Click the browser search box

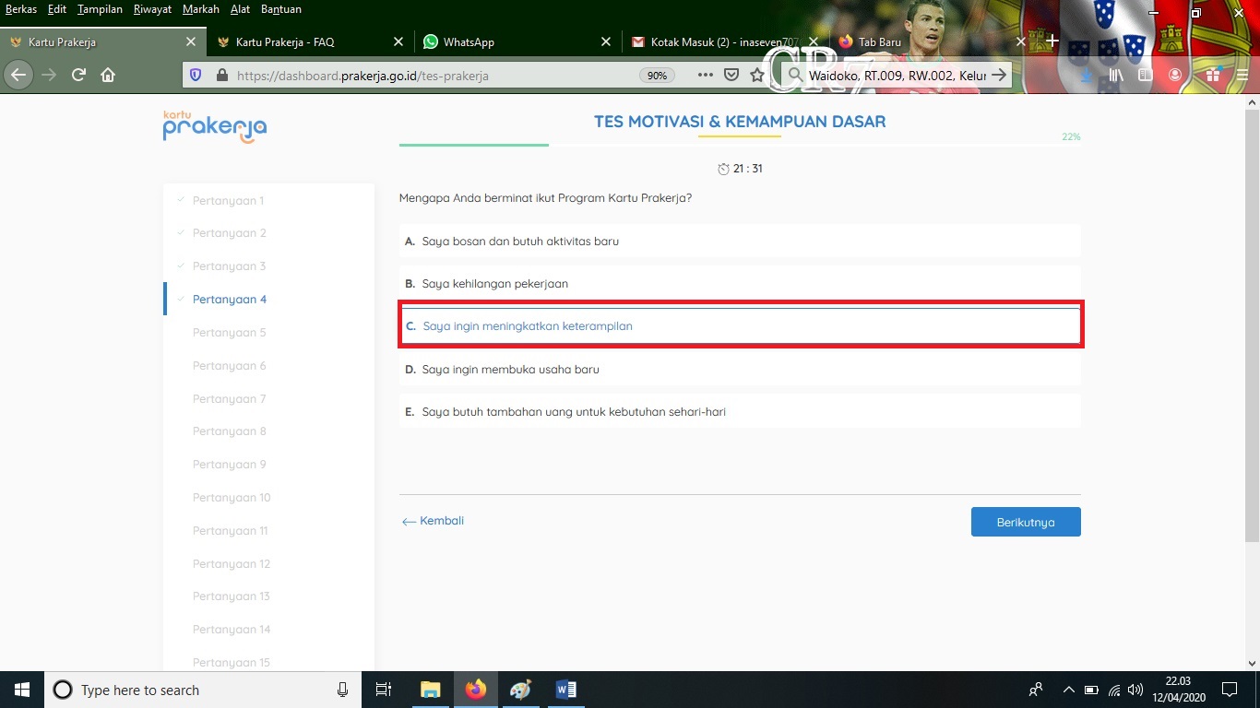pos(895,76)
